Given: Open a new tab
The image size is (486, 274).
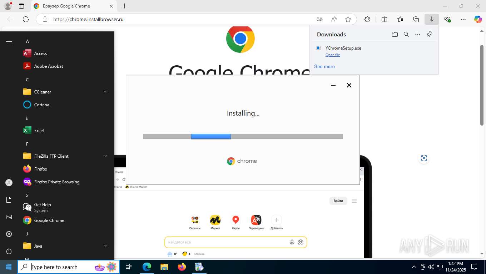Looking at the screenshot, I should (x=124, y=6).
